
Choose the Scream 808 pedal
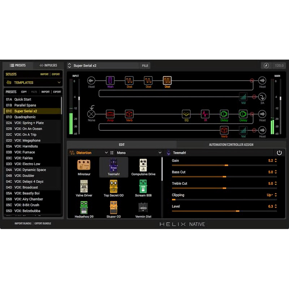143,188
